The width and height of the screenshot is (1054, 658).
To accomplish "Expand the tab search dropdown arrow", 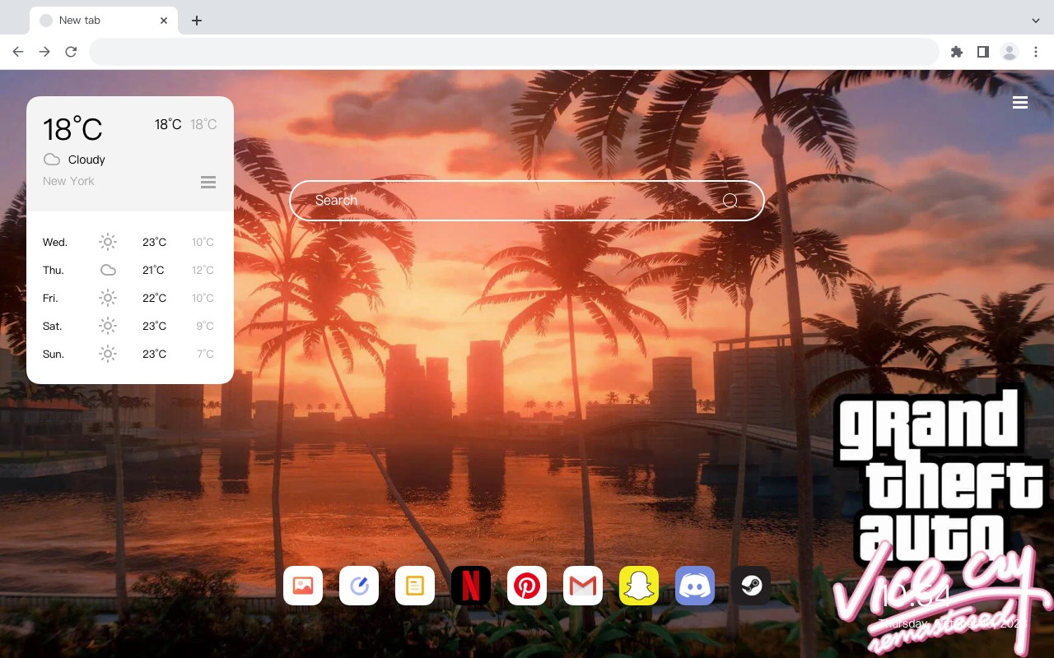I will [x=1036, y=21].
